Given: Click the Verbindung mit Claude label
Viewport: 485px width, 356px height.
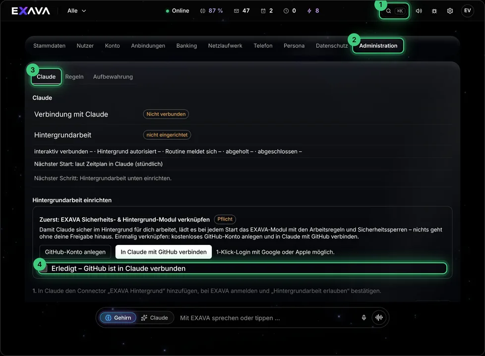Looking at the screenshot, I should click(x=71, y=114).
